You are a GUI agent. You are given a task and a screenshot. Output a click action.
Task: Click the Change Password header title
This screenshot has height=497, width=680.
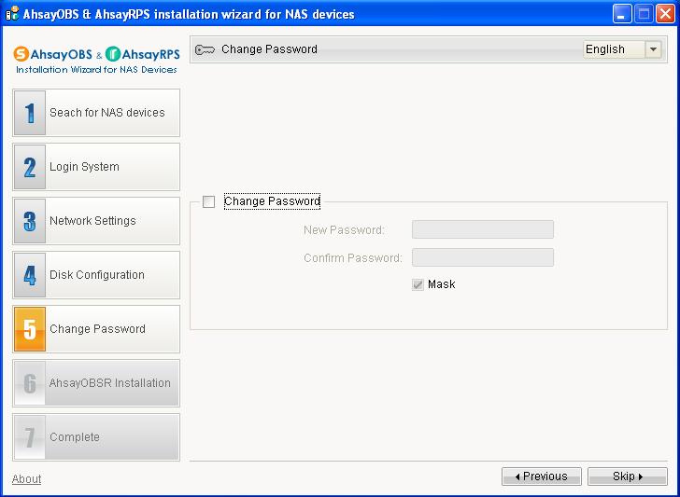269,49
